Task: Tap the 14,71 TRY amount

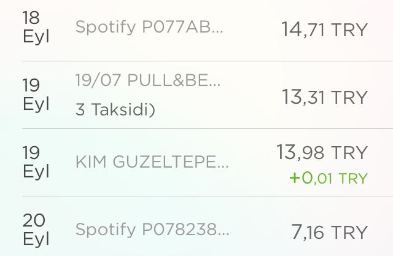Action: (x=324, y=29)
